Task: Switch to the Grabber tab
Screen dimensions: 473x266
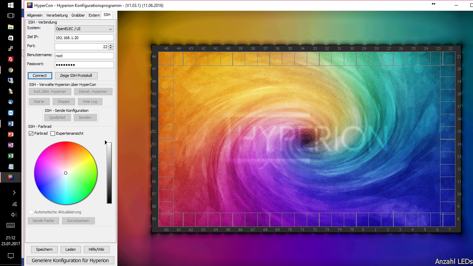Action: pyautogui.click(x=78, y=15)
